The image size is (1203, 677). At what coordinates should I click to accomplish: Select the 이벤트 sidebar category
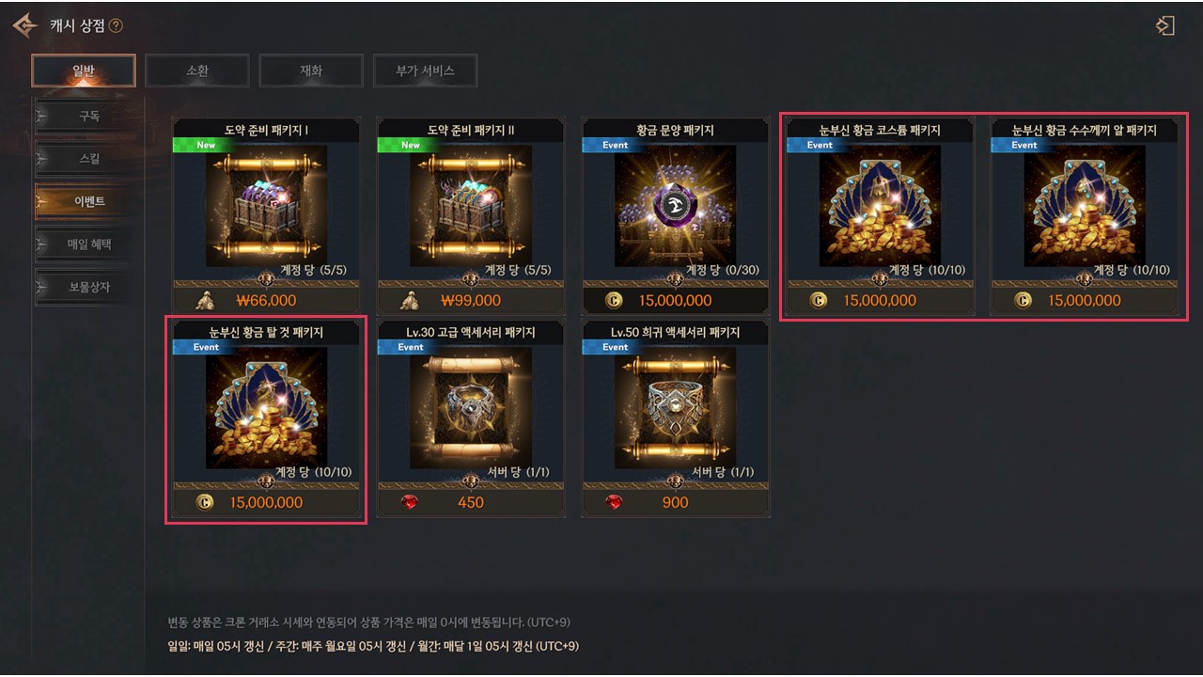click(88, 201)
